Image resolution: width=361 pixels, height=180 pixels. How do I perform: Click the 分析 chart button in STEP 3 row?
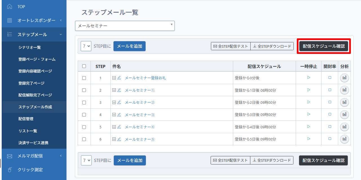click(344, 102)
